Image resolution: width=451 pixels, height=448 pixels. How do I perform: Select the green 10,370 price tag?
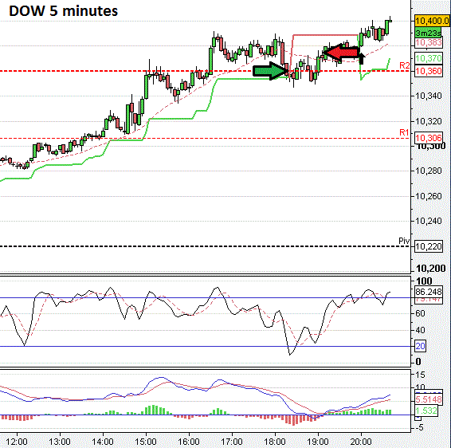click(429, 58)
